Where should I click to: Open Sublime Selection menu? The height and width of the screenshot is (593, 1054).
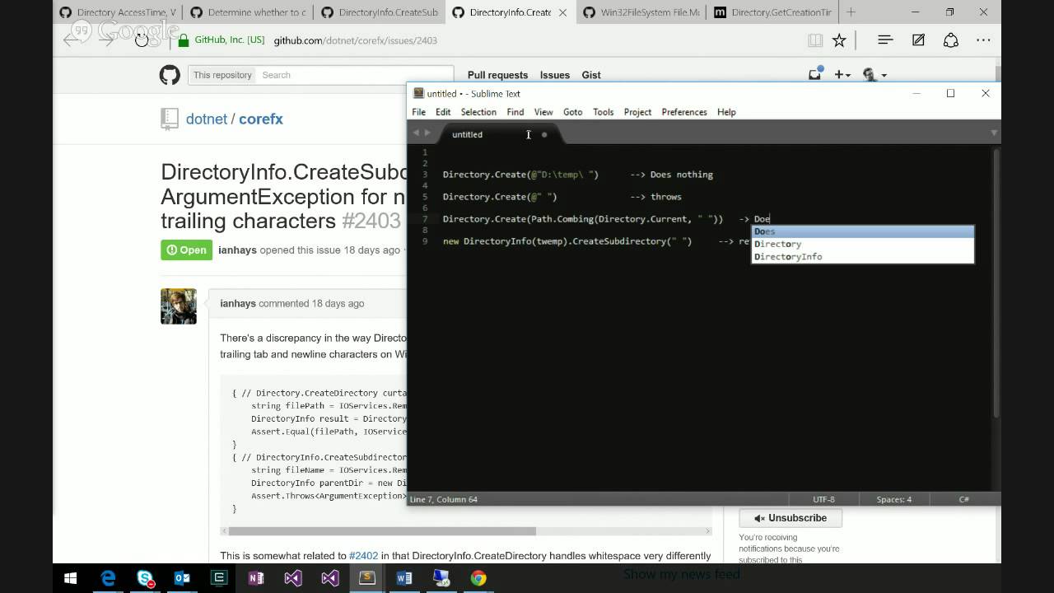pyautogui.click(x=478, y=112)
